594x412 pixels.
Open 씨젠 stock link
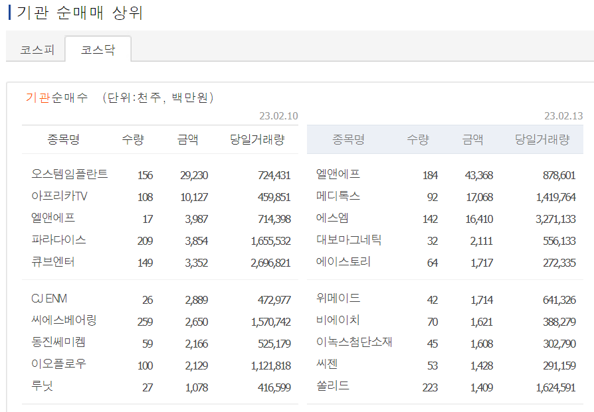click(x=327, y=365)
